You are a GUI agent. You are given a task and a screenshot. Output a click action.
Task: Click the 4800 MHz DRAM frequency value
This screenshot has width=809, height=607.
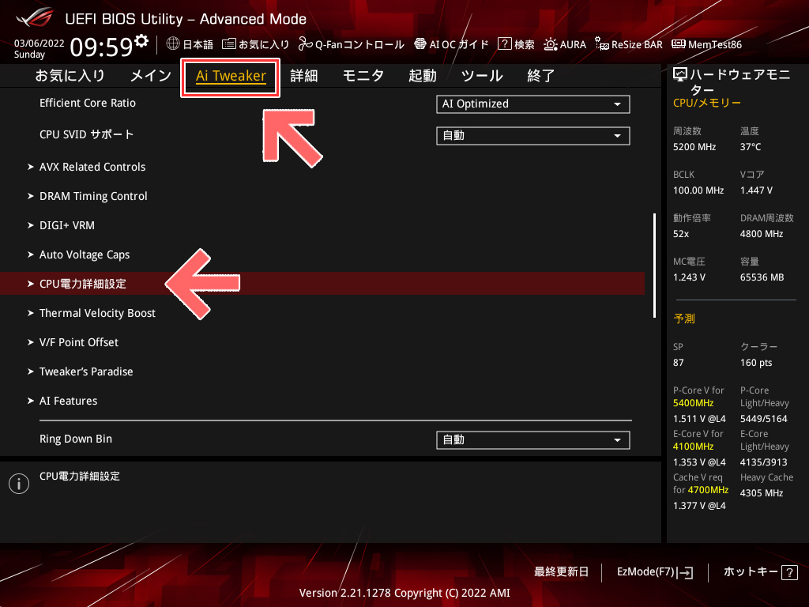762,234
